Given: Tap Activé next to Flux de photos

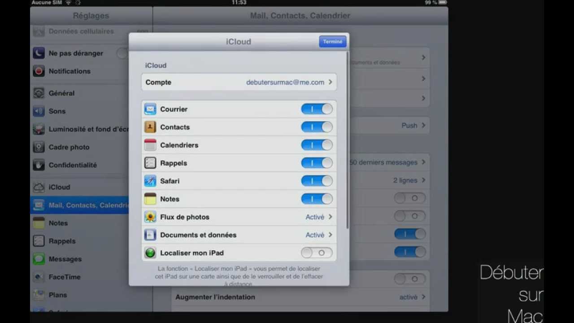Looking at the screenshot, I should [315, 217].
